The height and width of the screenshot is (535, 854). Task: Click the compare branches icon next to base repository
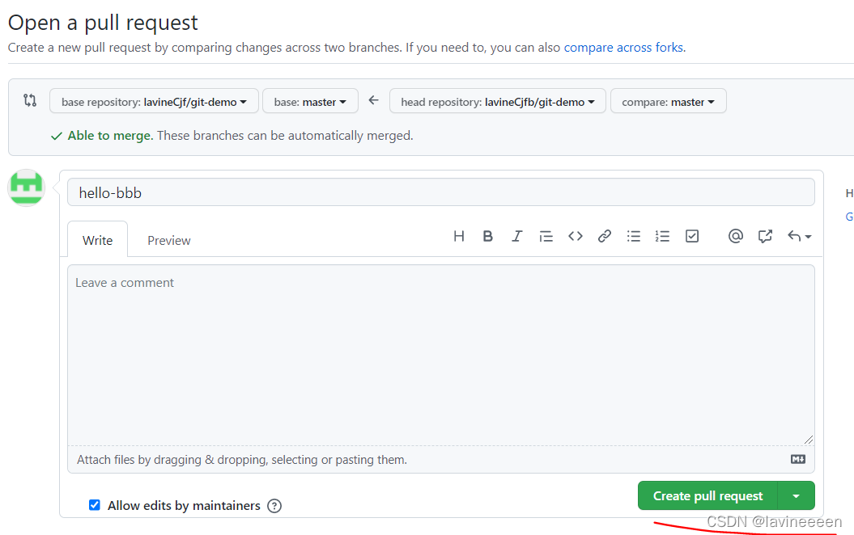click(x=30, y=100)
